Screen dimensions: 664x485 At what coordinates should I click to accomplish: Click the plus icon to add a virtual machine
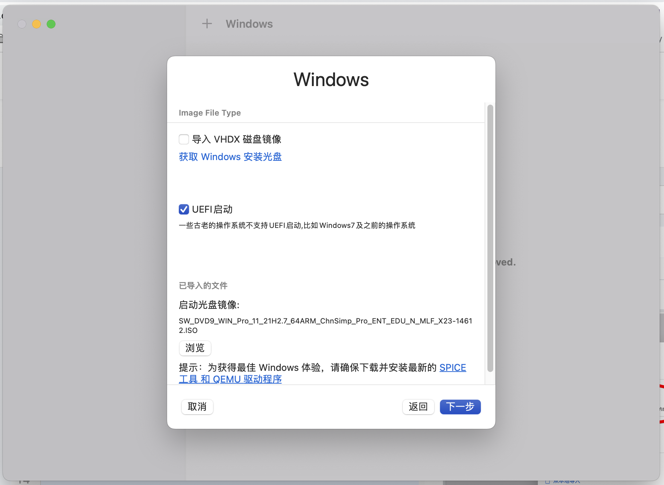tap(207, 24)
